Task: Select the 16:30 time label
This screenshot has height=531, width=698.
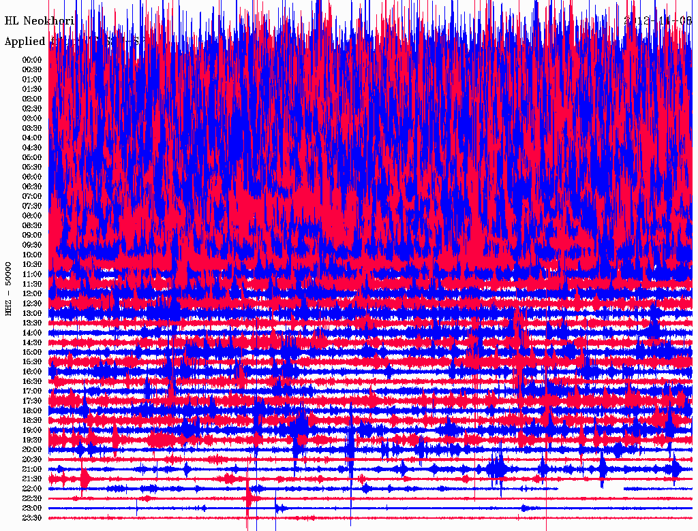Action: point(32,382)
